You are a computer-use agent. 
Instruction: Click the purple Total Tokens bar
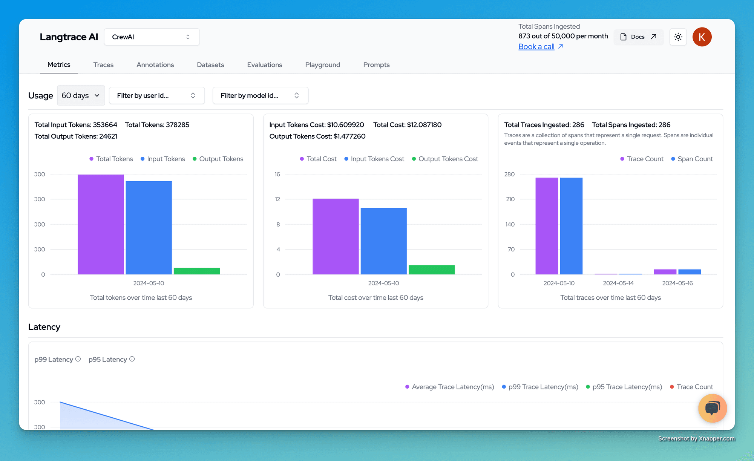(x=101, y=224)
